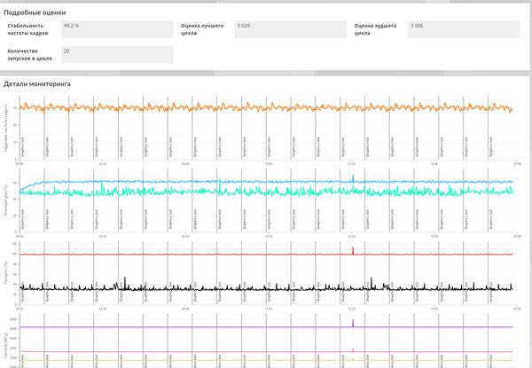Click the first 'Graphics test' marker in frame rate chart
Screen dimensions: 532x368
[x=22, y=146]
